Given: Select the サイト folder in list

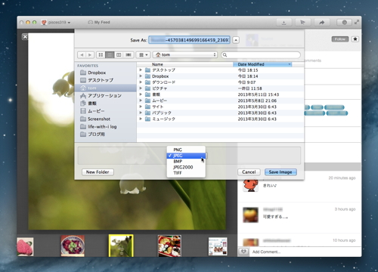Looking at the screenshot, I should [220, 107].
